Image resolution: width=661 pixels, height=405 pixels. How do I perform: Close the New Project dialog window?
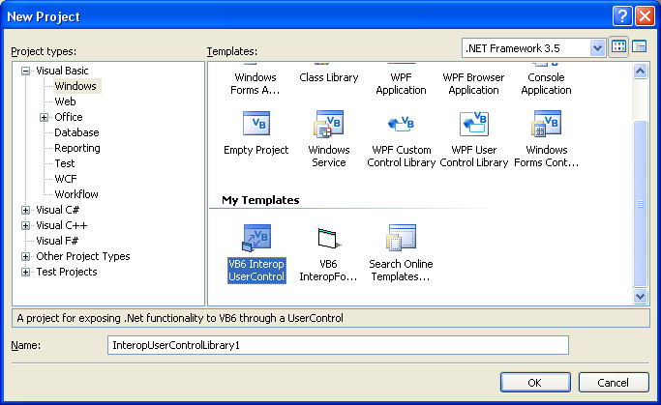tap(645, 16)
